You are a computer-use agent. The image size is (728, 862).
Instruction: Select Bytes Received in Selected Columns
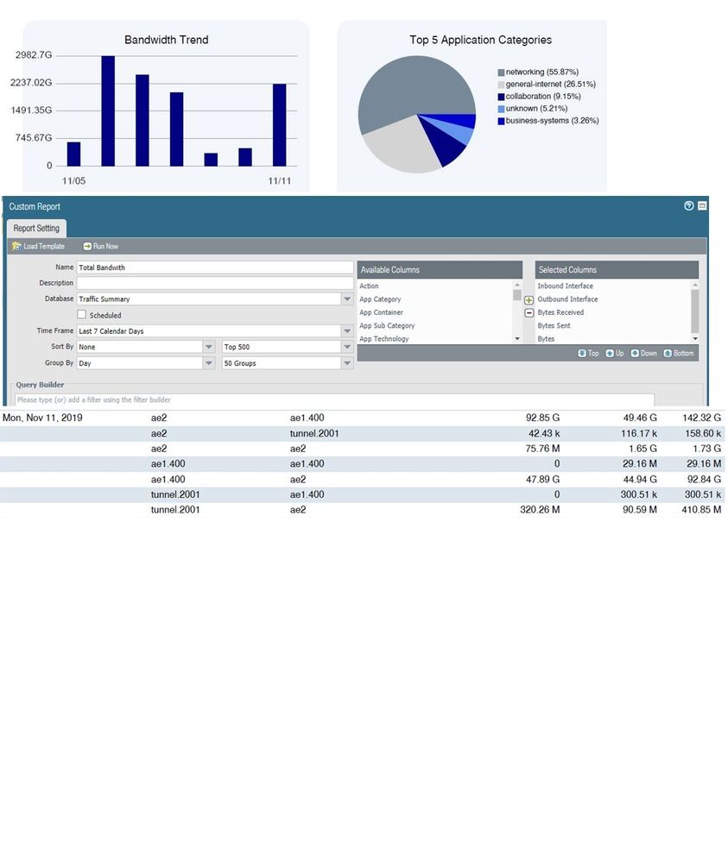[x=560, y=312]
